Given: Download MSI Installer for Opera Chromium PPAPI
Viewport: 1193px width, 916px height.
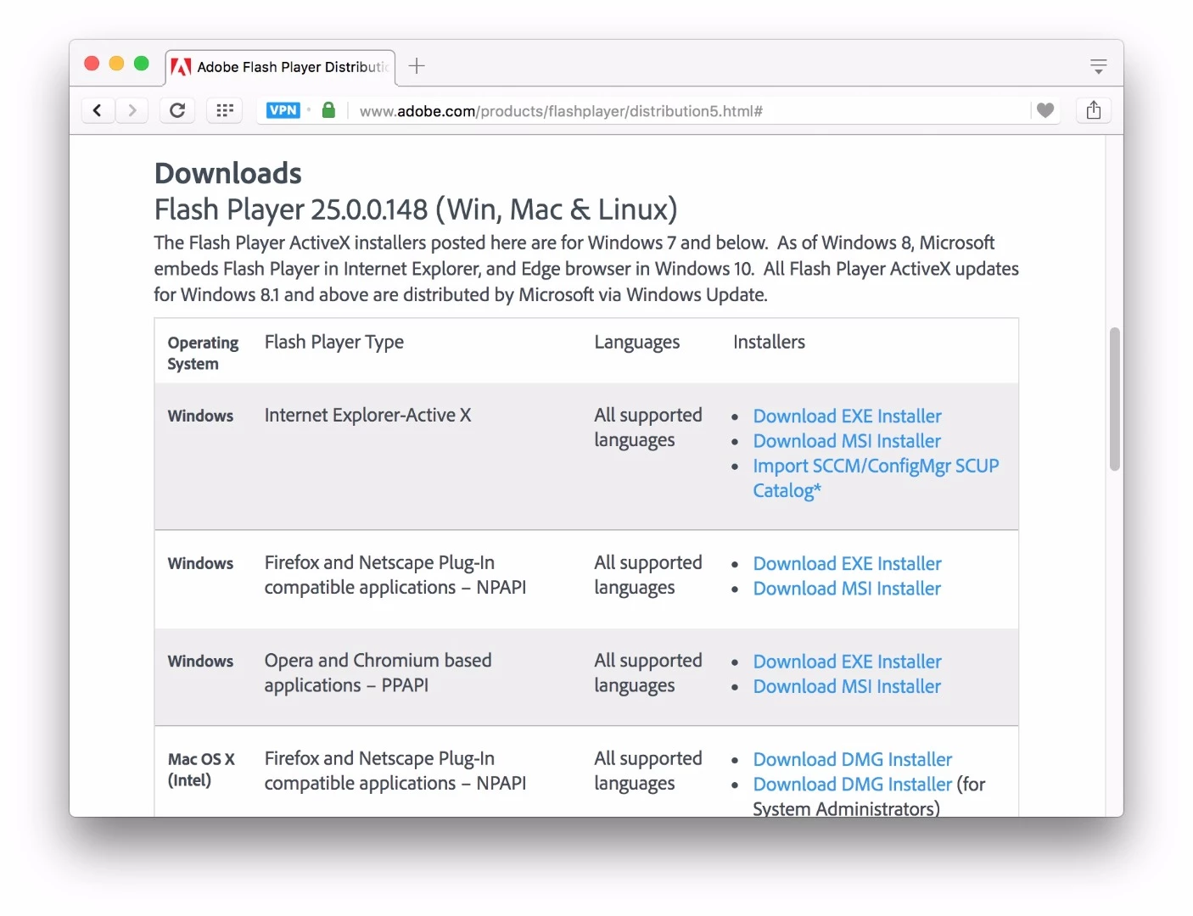Looking at the screenshot, I should (x=847, y=686).
